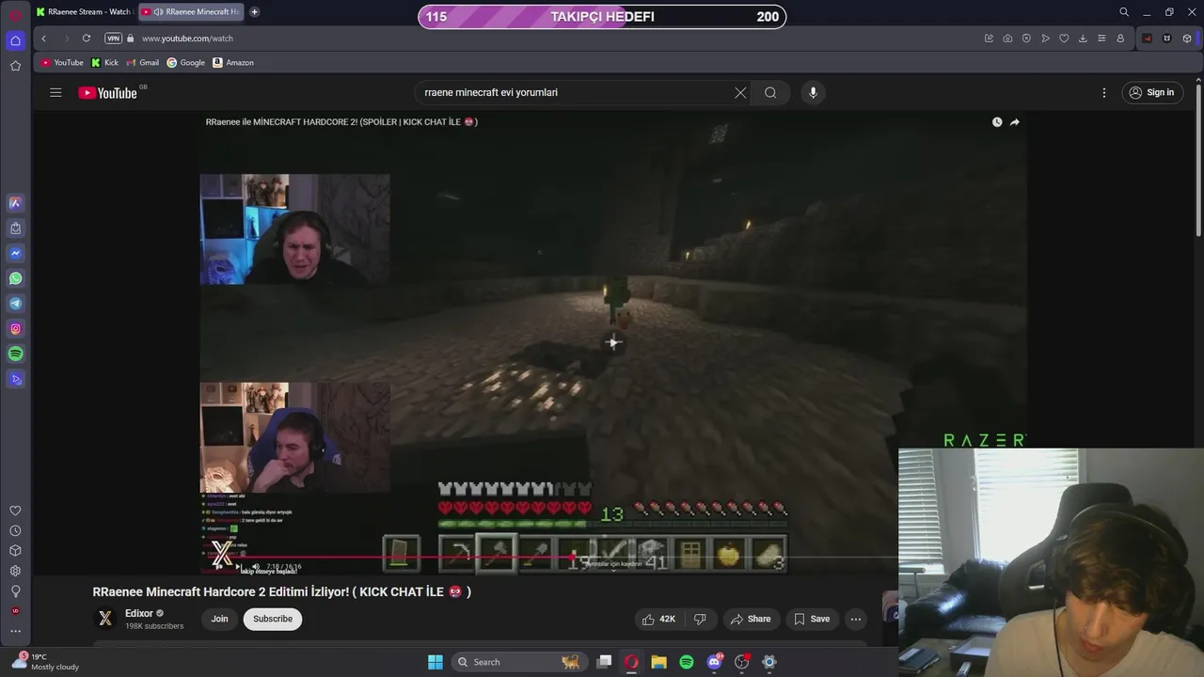Open the browser profile account icon
Viewport: 1204px width, 677px height.
click(x=1120, y=39)
